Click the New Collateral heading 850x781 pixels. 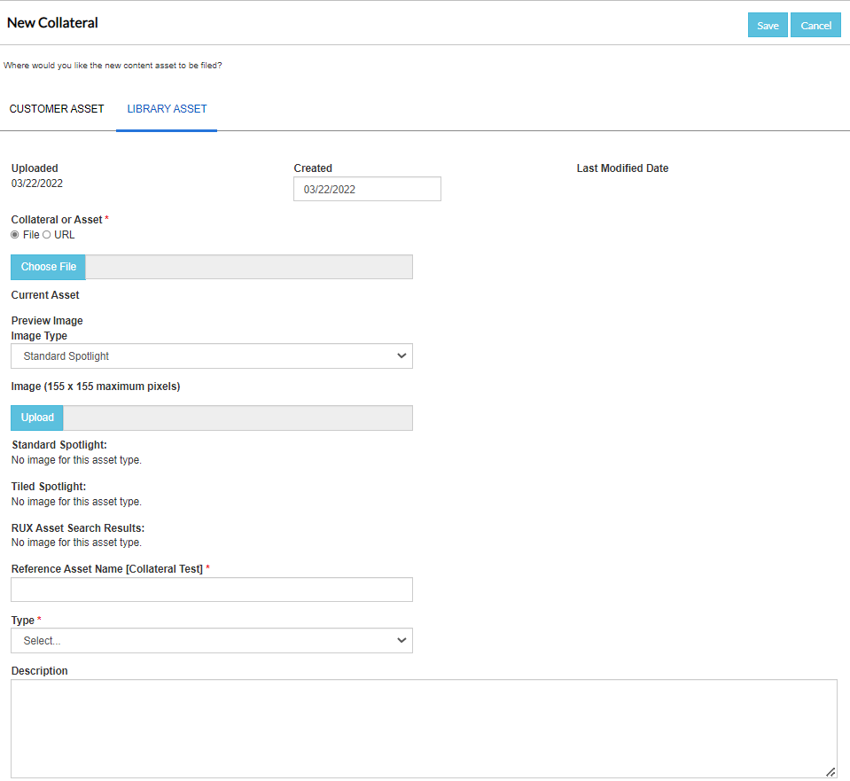[x=52, y=23]
